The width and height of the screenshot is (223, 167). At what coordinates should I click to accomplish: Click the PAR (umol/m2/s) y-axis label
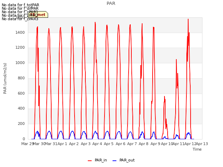[5, 78]
